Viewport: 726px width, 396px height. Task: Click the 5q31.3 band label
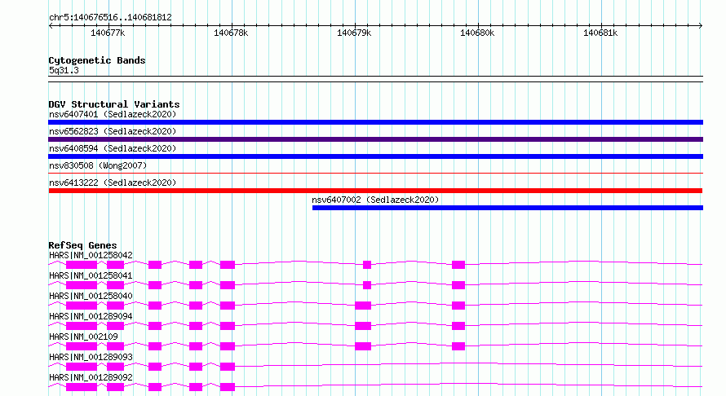click(64, 70)
